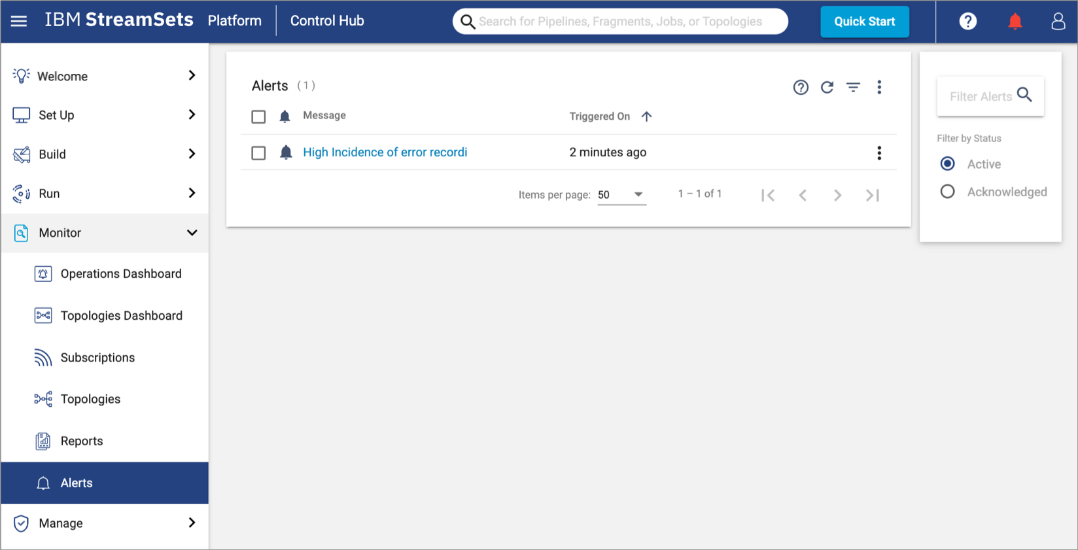Click the IBM StreamSets logo
This screenshot has height=550, width=1078.
click(x=119, y=20)
